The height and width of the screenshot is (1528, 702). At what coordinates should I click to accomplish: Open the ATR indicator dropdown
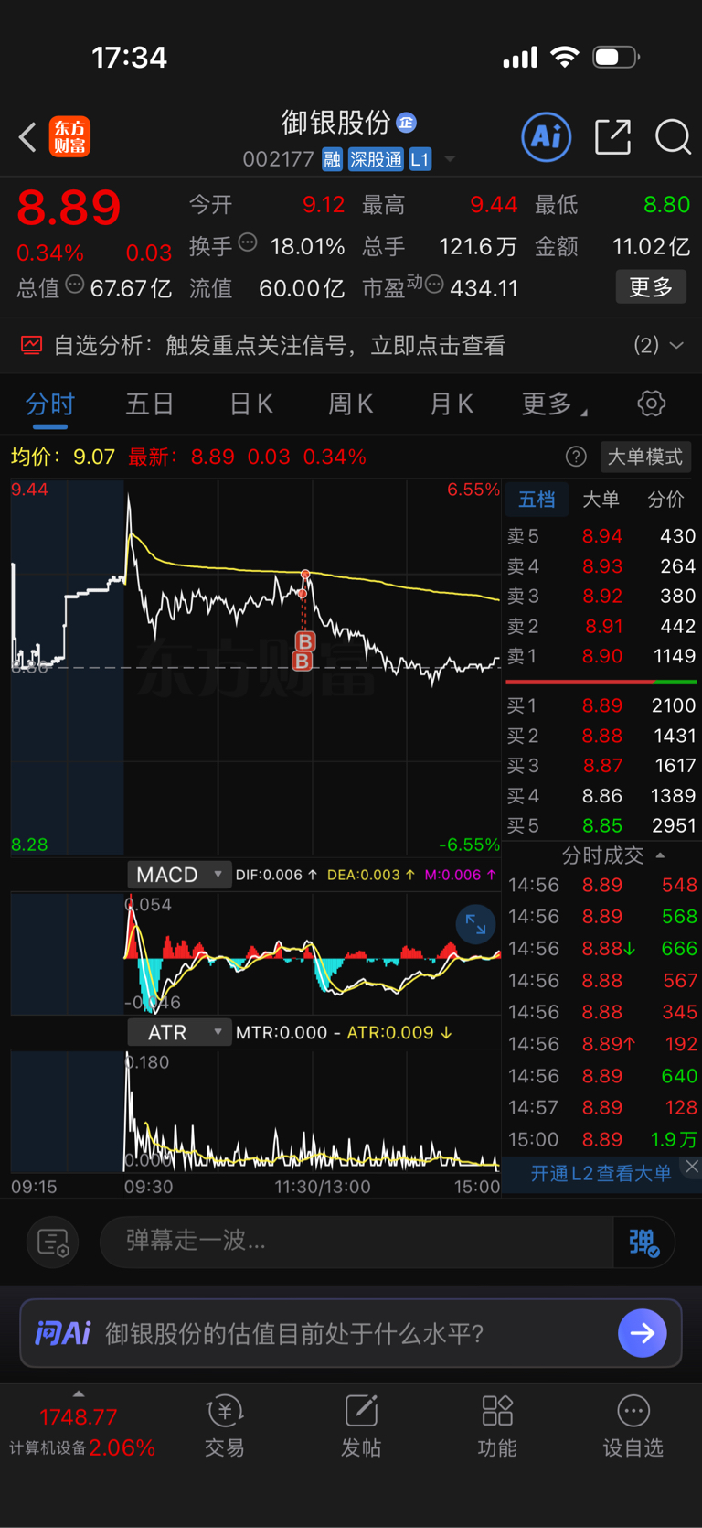(178, 1032)
